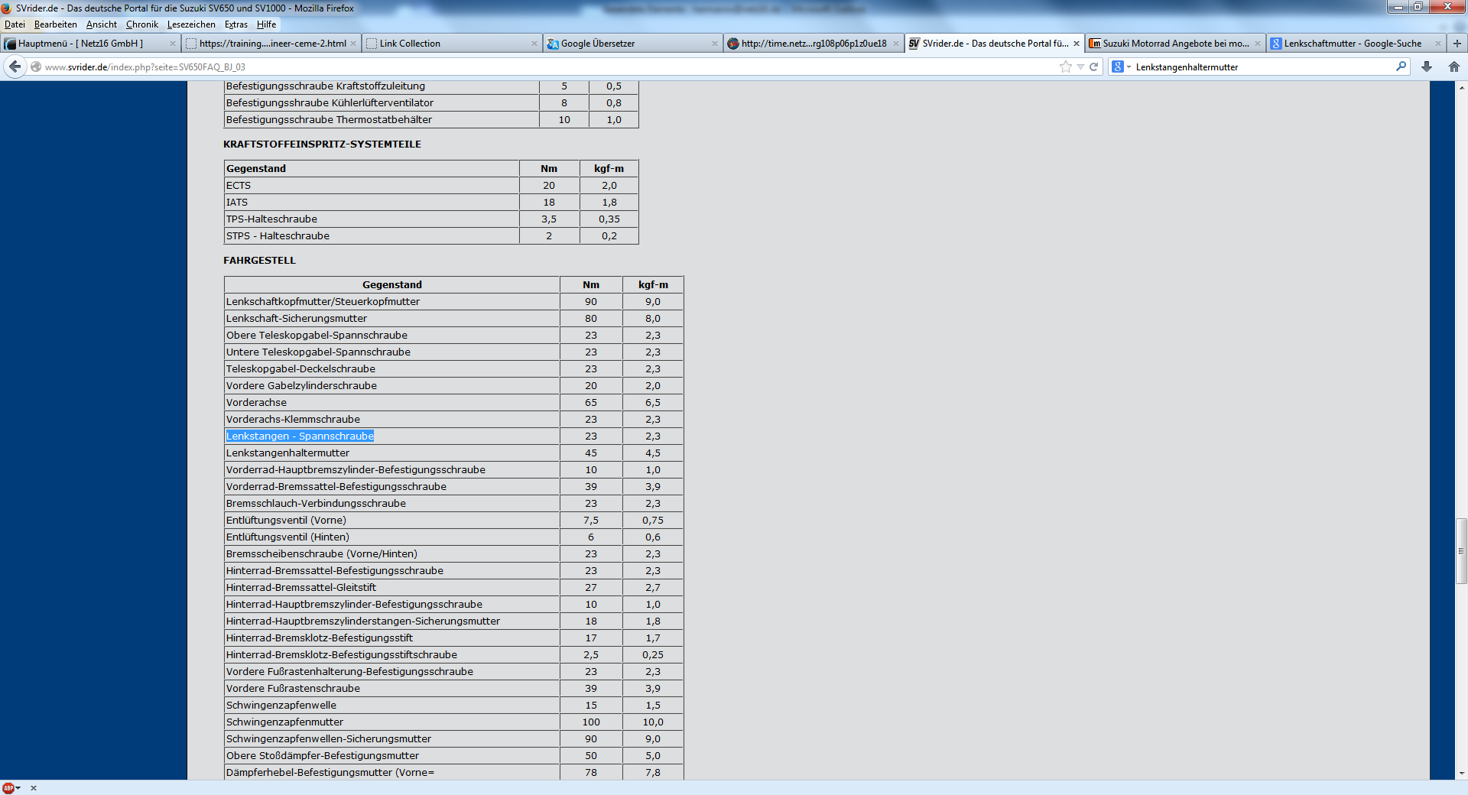The height and width of the screenshot is (795, 1468).
Task: Click the search magnifier icon
Action: click(1401, 67)
